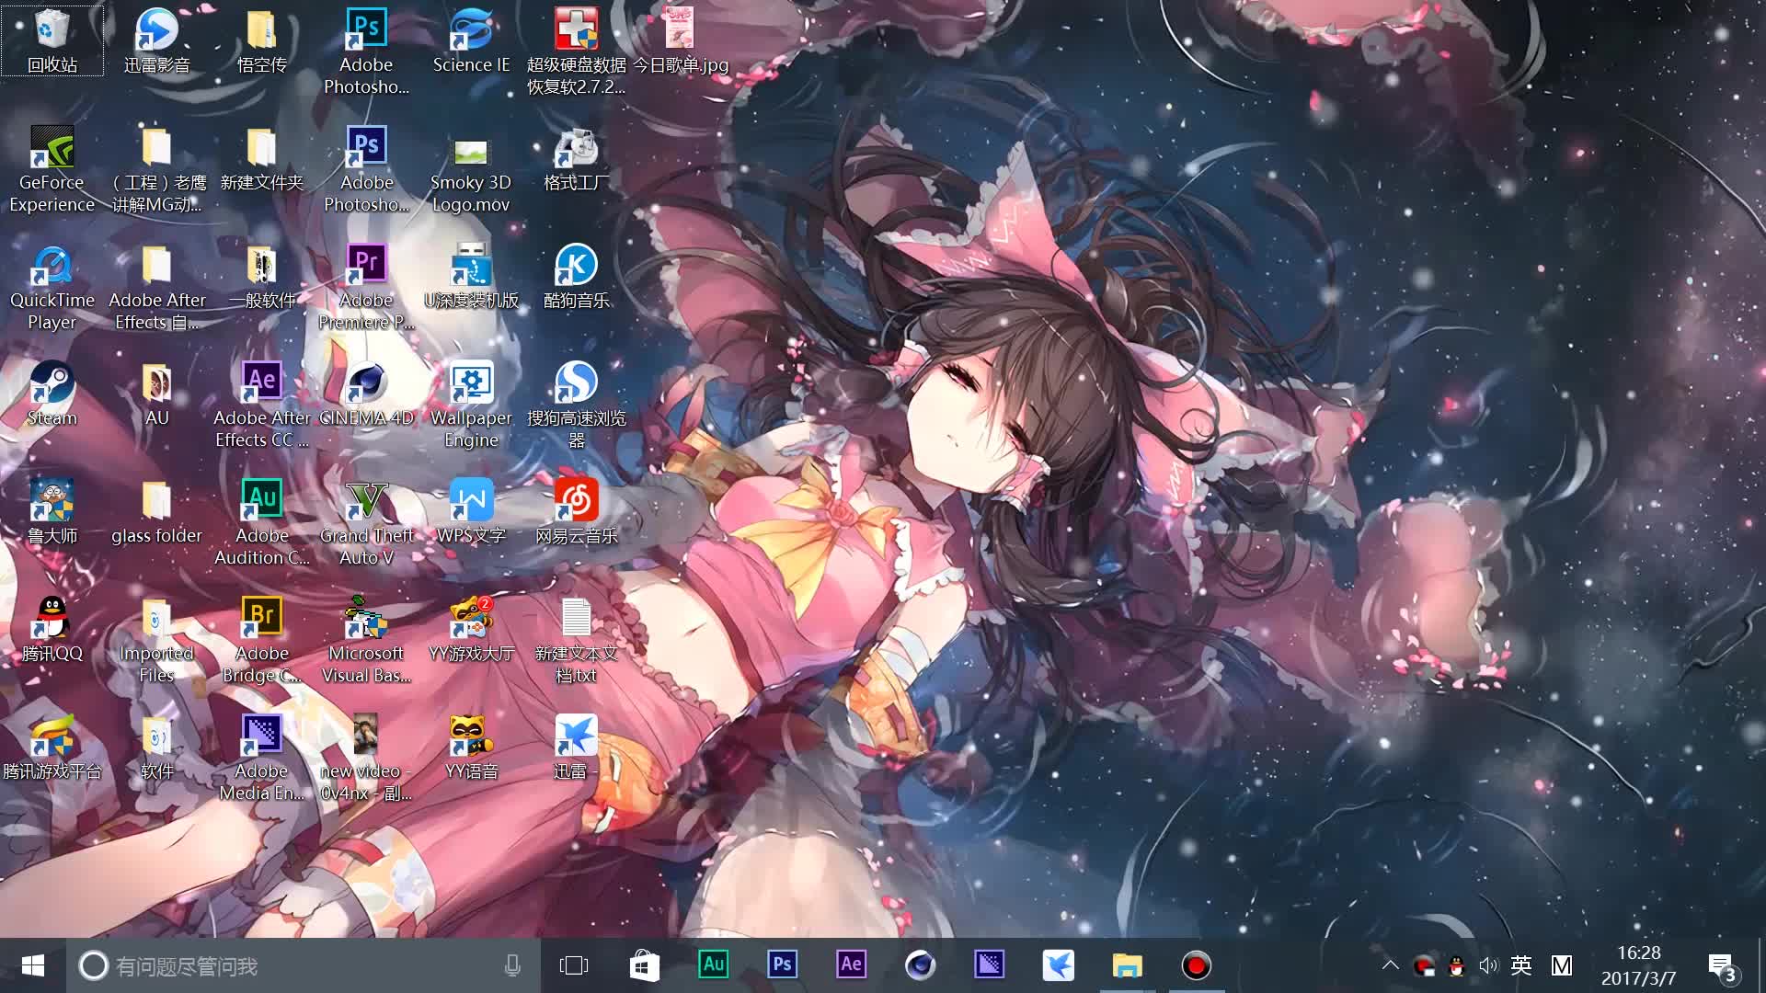Open the volume control tray icon
The width and height of the screenshot is (1766, 993).
[1488, 965]
